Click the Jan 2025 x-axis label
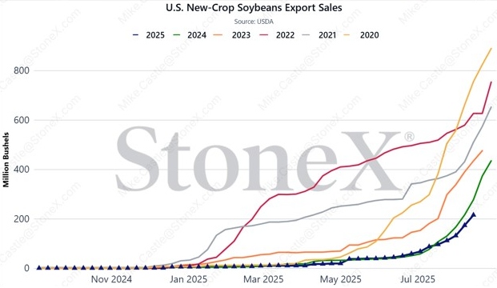The width and height of the screenshot is (497, 288). pyautogui.click(x=188, y=279)
